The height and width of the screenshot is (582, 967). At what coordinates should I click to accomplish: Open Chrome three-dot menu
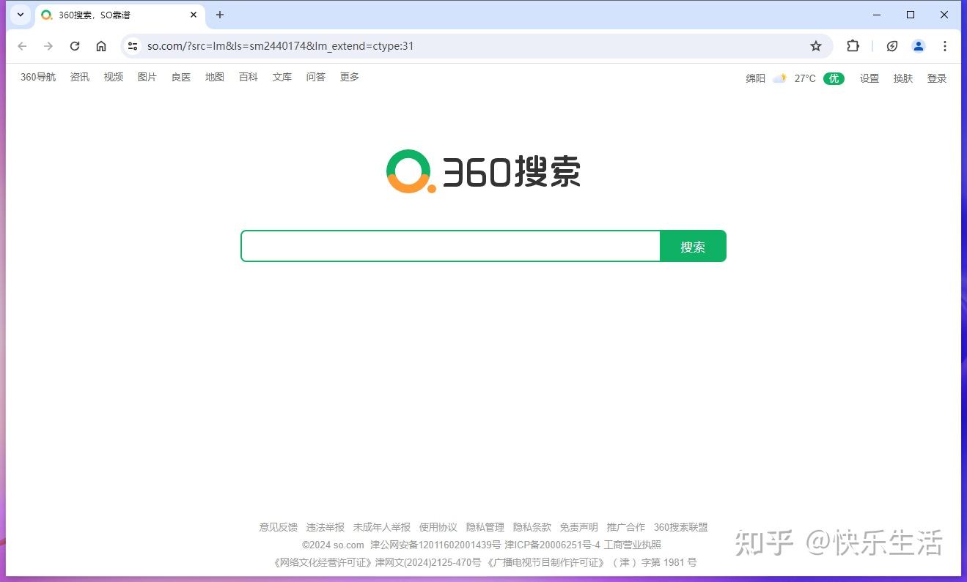[945, 46]
